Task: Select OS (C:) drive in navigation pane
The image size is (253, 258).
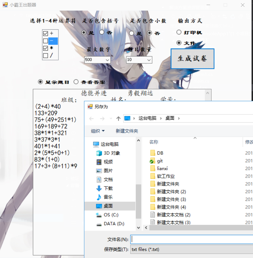Action: pos(107,215)
